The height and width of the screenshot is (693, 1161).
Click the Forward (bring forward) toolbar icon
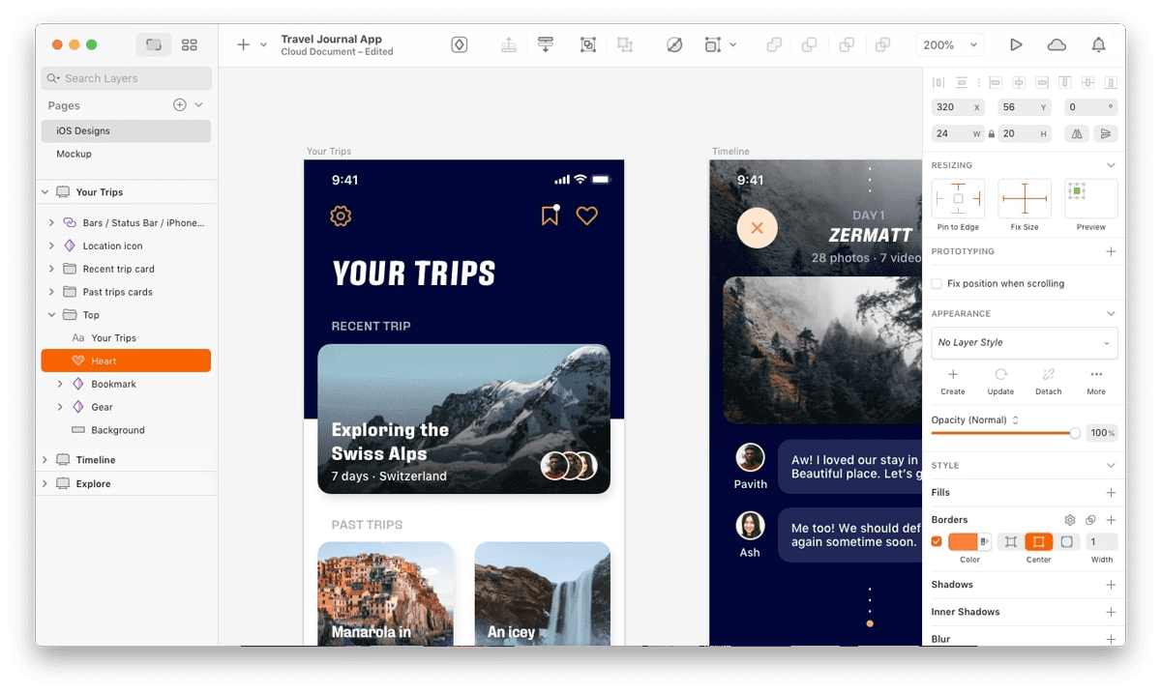click(x=508, y=44)
